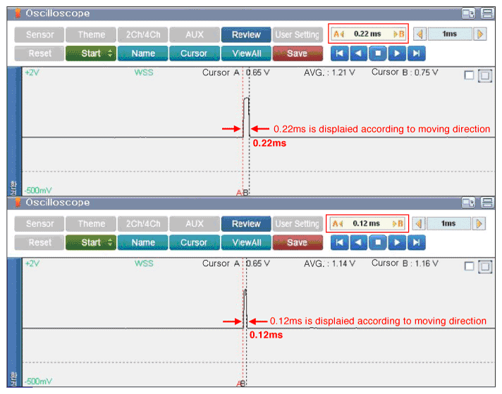Click Reset in bottom oscilloscope
502x394 pixels.
tap(39, 242)
